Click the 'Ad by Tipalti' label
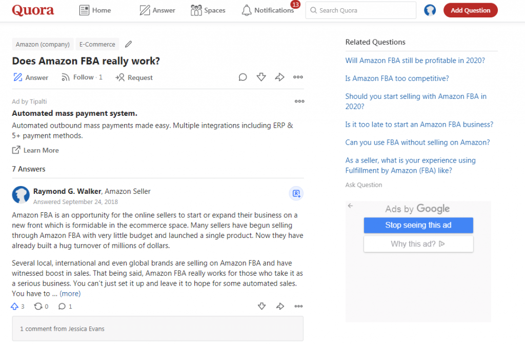Image resolution: width=525 pixels, height=345 pixels. 29,102
